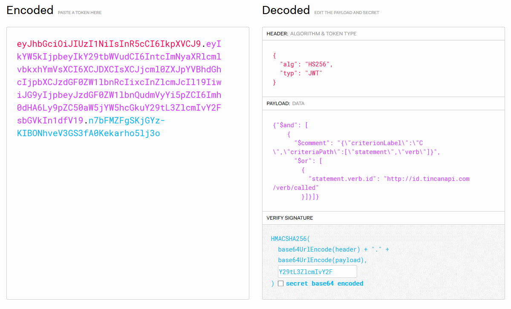511x309 pixels.
Task: Click the tincanapi.com URL value in the payload
Action: click(x=427, y=179)
